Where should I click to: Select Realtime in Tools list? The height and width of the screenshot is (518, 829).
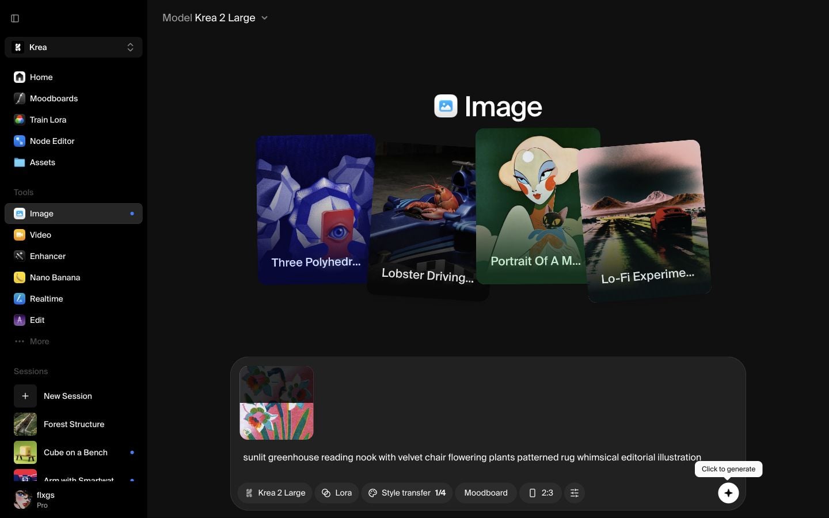click(74, 299)
